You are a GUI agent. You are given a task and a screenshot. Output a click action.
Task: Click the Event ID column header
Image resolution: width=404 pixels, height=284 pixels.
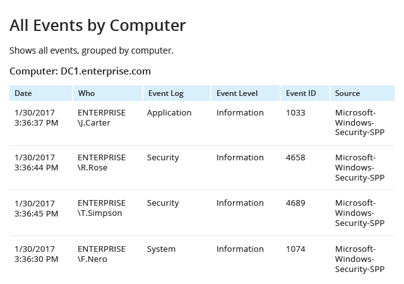[x=305, y=93]
